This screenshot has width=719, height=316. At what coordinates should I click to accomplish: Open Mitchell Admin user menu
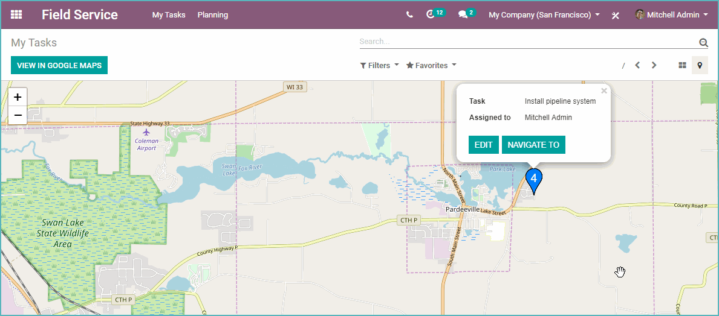672,14
